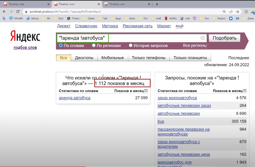
Task: Open the Справочник link
Action: click(86, 26)
